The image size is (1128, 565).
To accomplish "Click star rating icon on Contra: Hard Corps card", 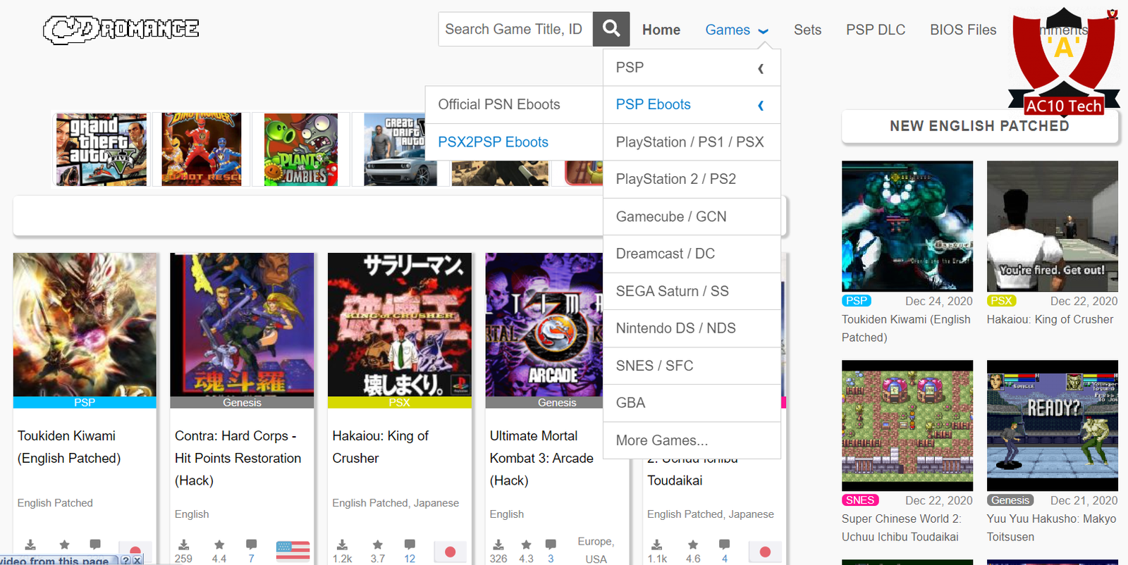I will coord(219,545).
